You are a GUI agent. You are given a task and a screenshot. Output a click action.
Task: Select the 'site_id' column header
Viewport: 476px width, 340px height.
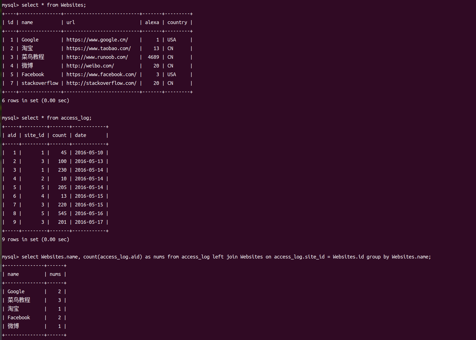[34, 135]
